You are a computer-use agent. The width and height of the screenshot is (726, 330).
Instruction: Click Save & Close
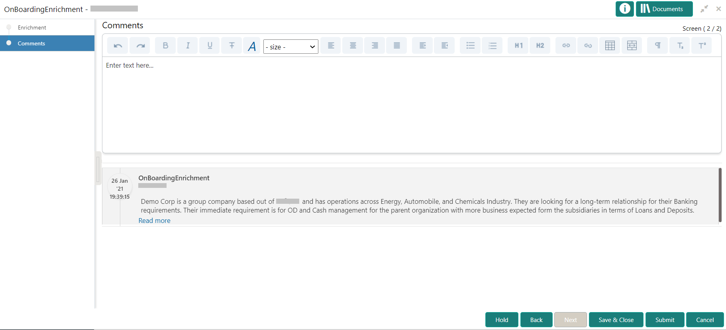click(616, 320)
